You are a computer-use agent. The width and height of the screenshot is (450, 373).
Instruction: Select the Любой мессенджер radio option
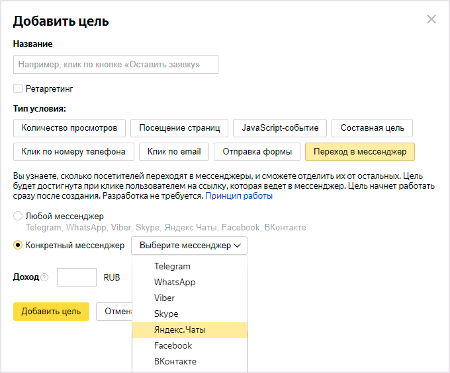pos(18,216)
